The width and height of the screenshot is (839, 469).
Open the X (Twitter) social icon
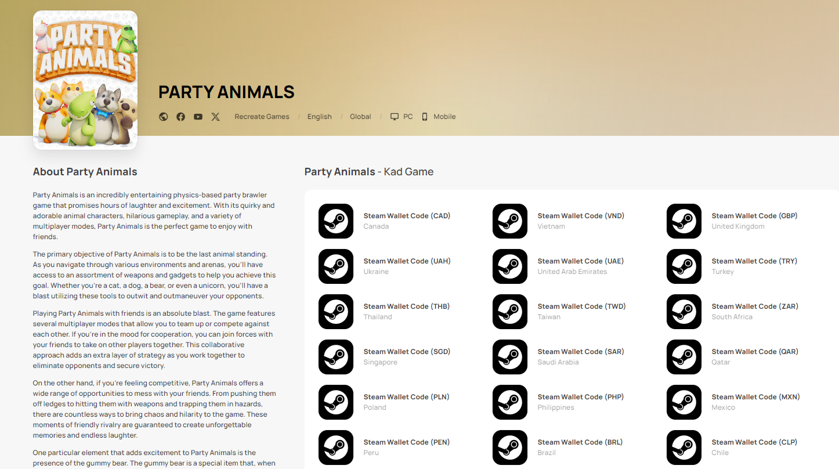[216, 117]
